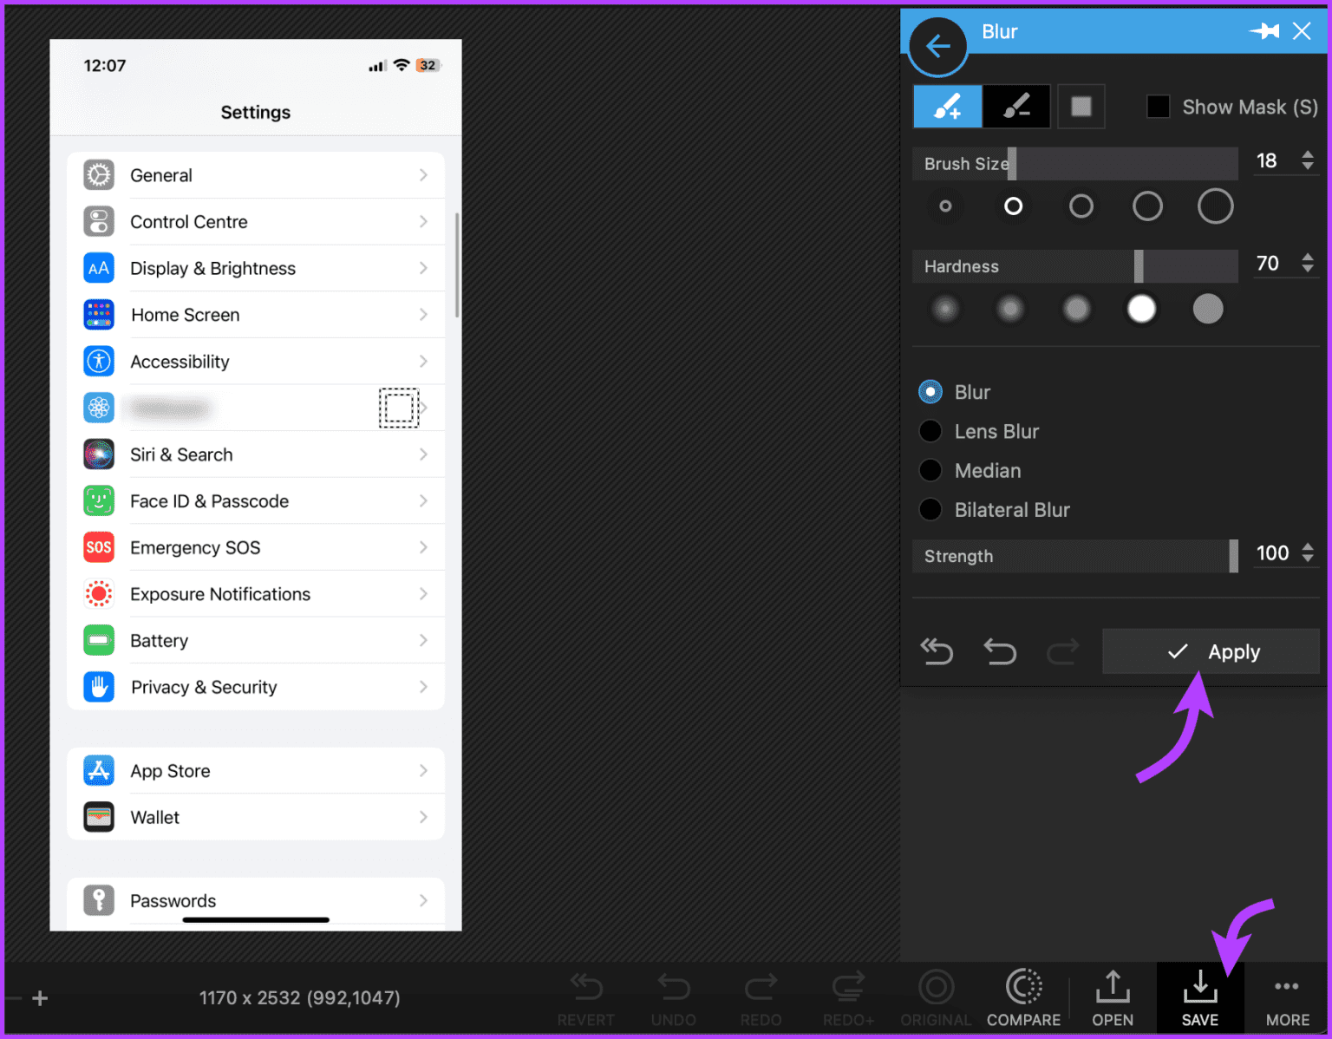
Task: Select the add-to-mask brush tool
Action: 947,106
